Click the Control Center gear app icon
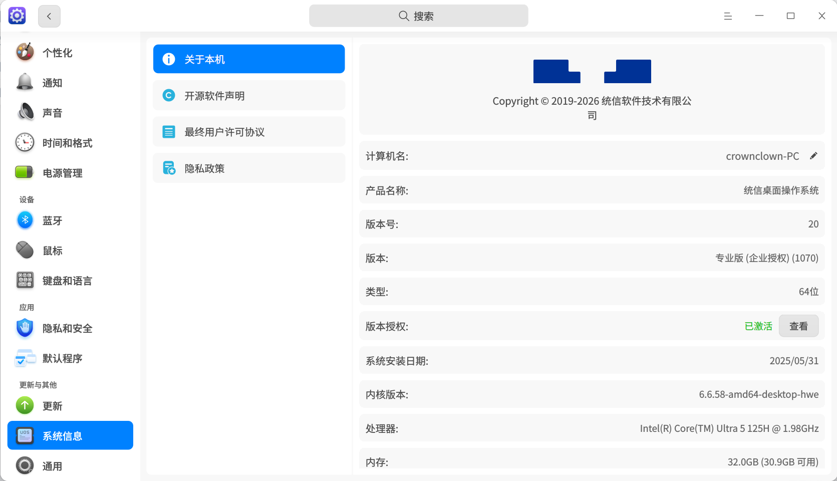The height and width of the screenshot is (481, 837). pyautogui.click(x=17, y=16)
